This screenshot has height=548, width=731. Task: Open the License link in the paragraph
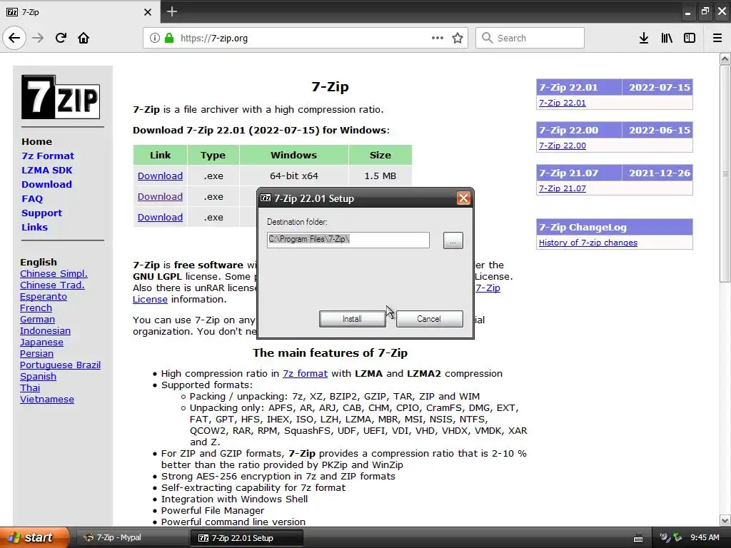tap(150, 299)
